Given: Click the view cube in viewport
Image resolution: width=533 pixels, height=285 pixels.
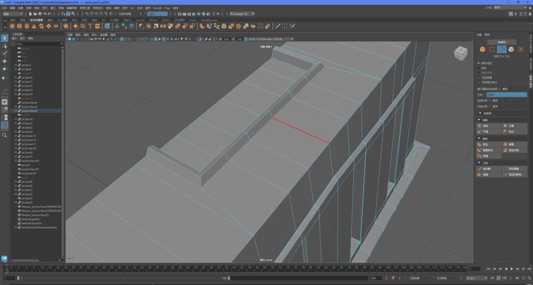Looking at the screenshot, I should [x=461, y=53].
